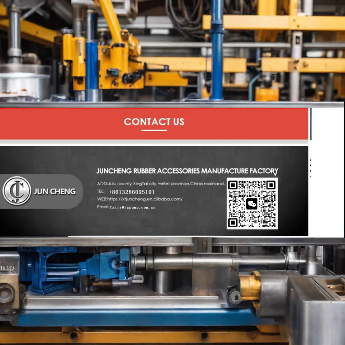Open the xtjuncheng.en.alibaba.com web link
The height and width of the screenshot is (345, 345).
click(x=145, y=199)
